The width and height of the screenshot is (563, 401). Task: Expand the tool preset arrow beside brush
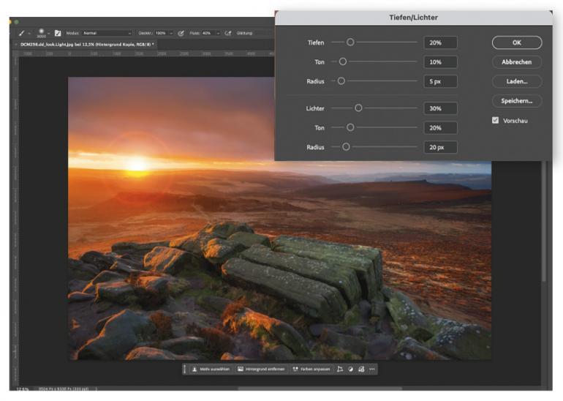click(x=29, y=34)
